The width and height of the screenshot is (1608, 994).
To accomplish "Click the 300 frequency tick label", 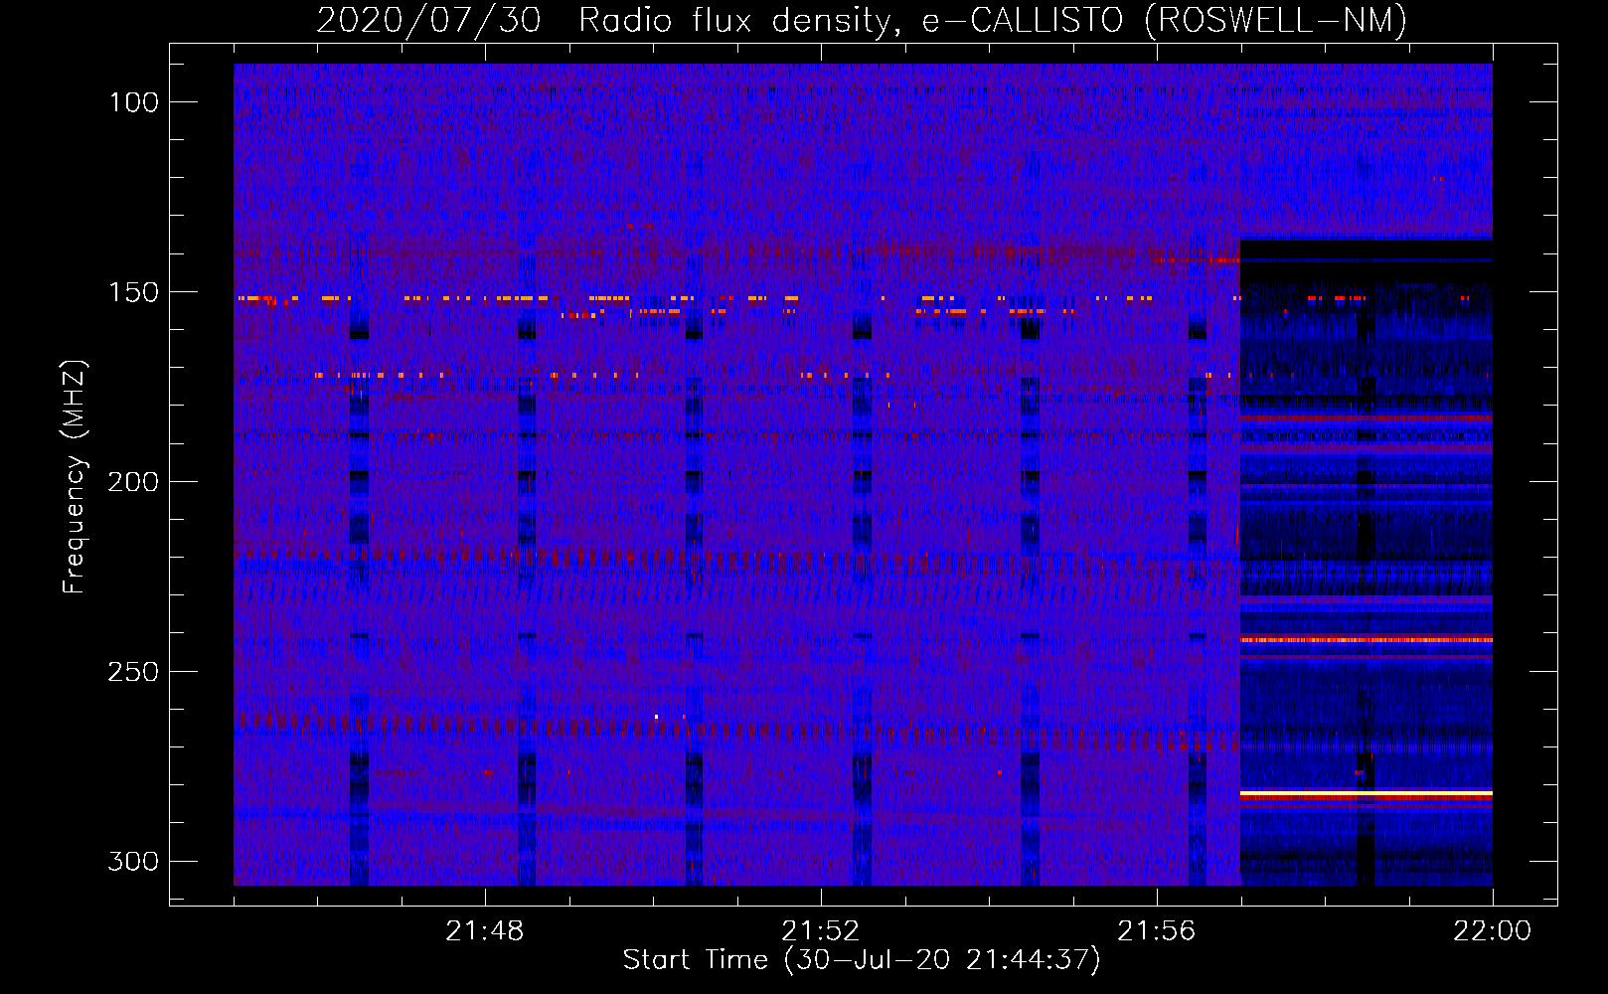I will click(x=133, y=861).
